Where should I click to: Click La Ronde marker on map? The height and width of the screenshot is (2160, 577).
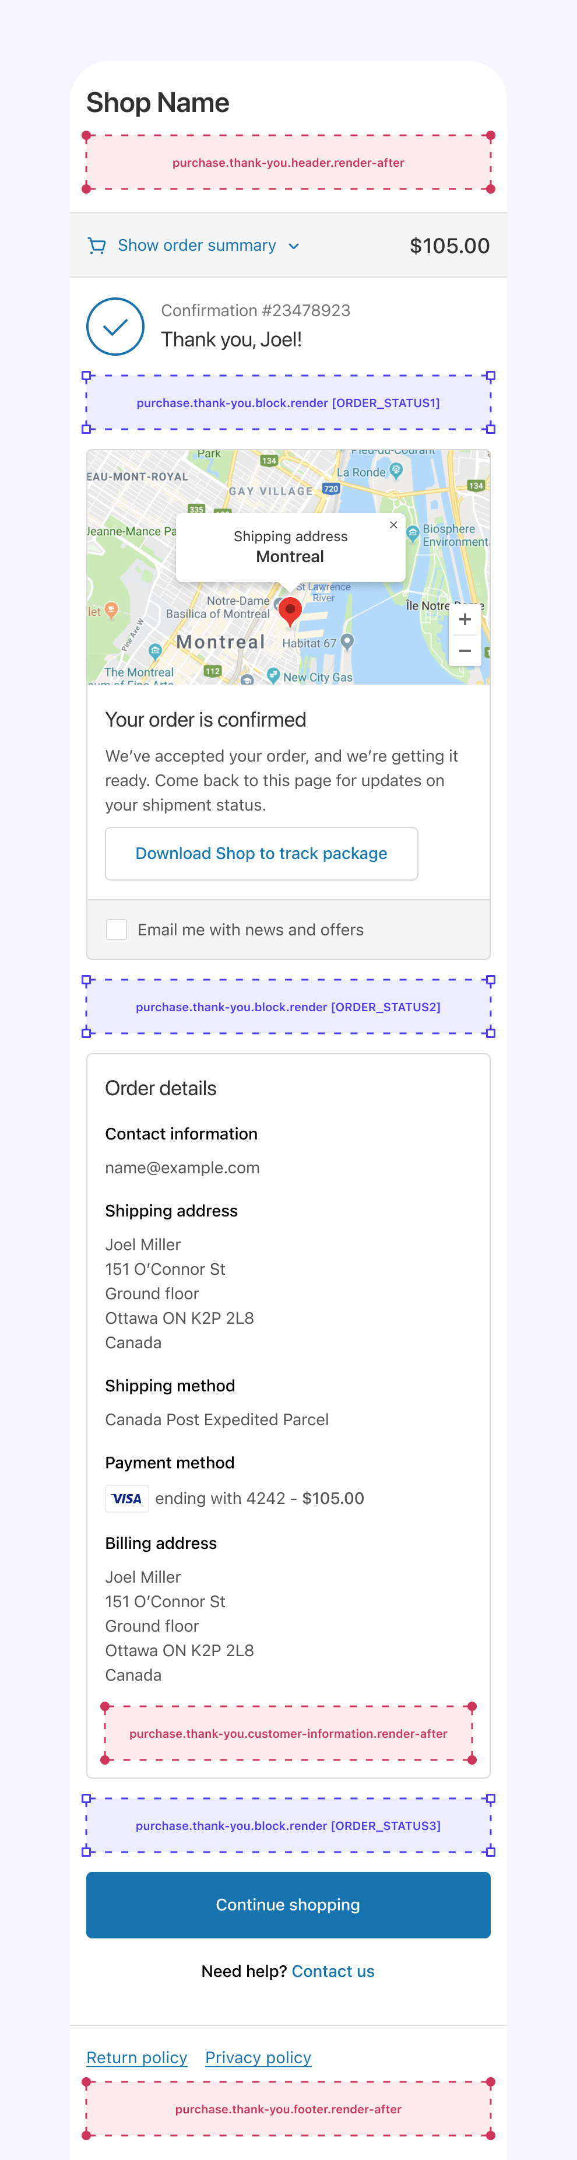point(396,471)
